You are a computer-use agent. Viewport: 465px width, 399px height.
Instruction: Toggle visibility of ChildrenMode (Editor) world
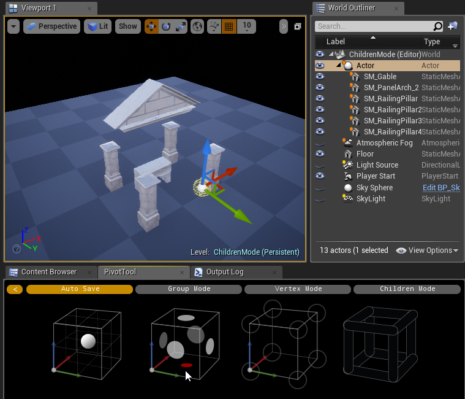pyautogui.click(x=320, y=55)
